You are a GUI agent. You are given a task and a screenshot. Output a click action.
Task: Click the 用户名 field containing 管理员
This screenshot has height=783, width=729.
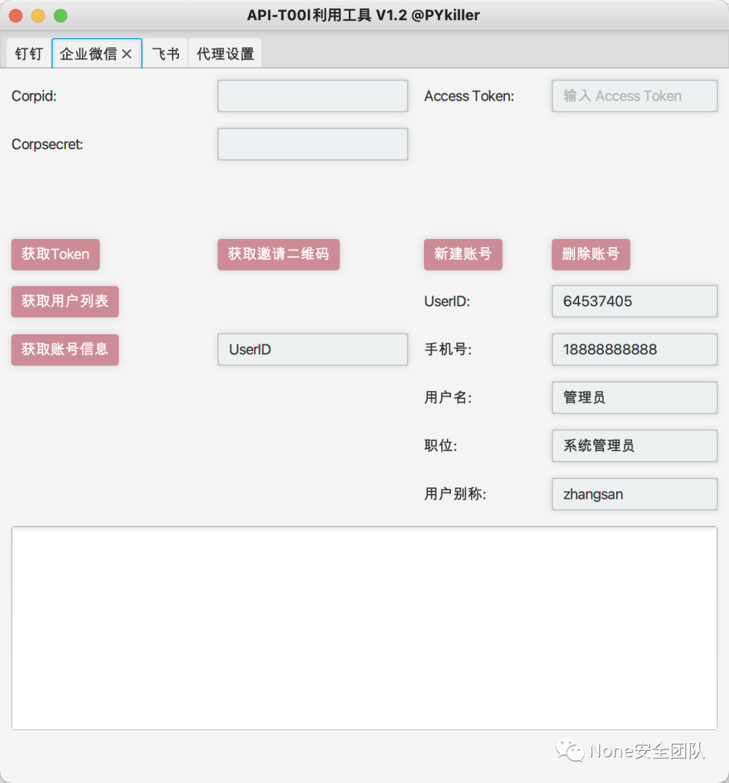634,398
